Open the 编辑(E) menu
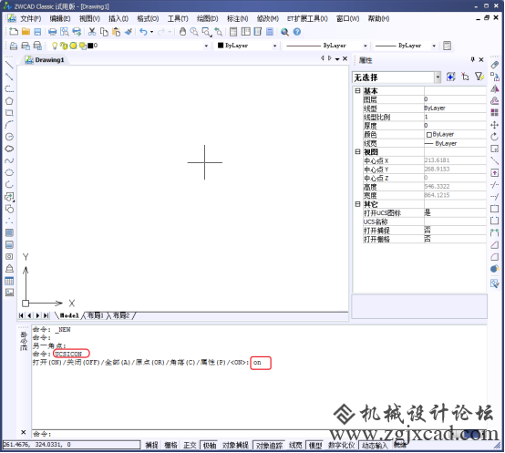505x453 pixels. (60, 18)
